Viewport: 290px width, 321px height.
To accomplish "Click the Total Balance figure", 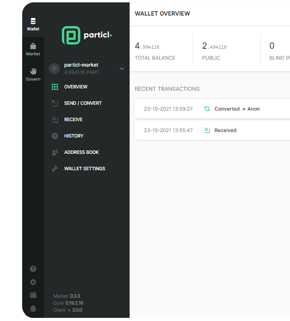I will 147,46.
